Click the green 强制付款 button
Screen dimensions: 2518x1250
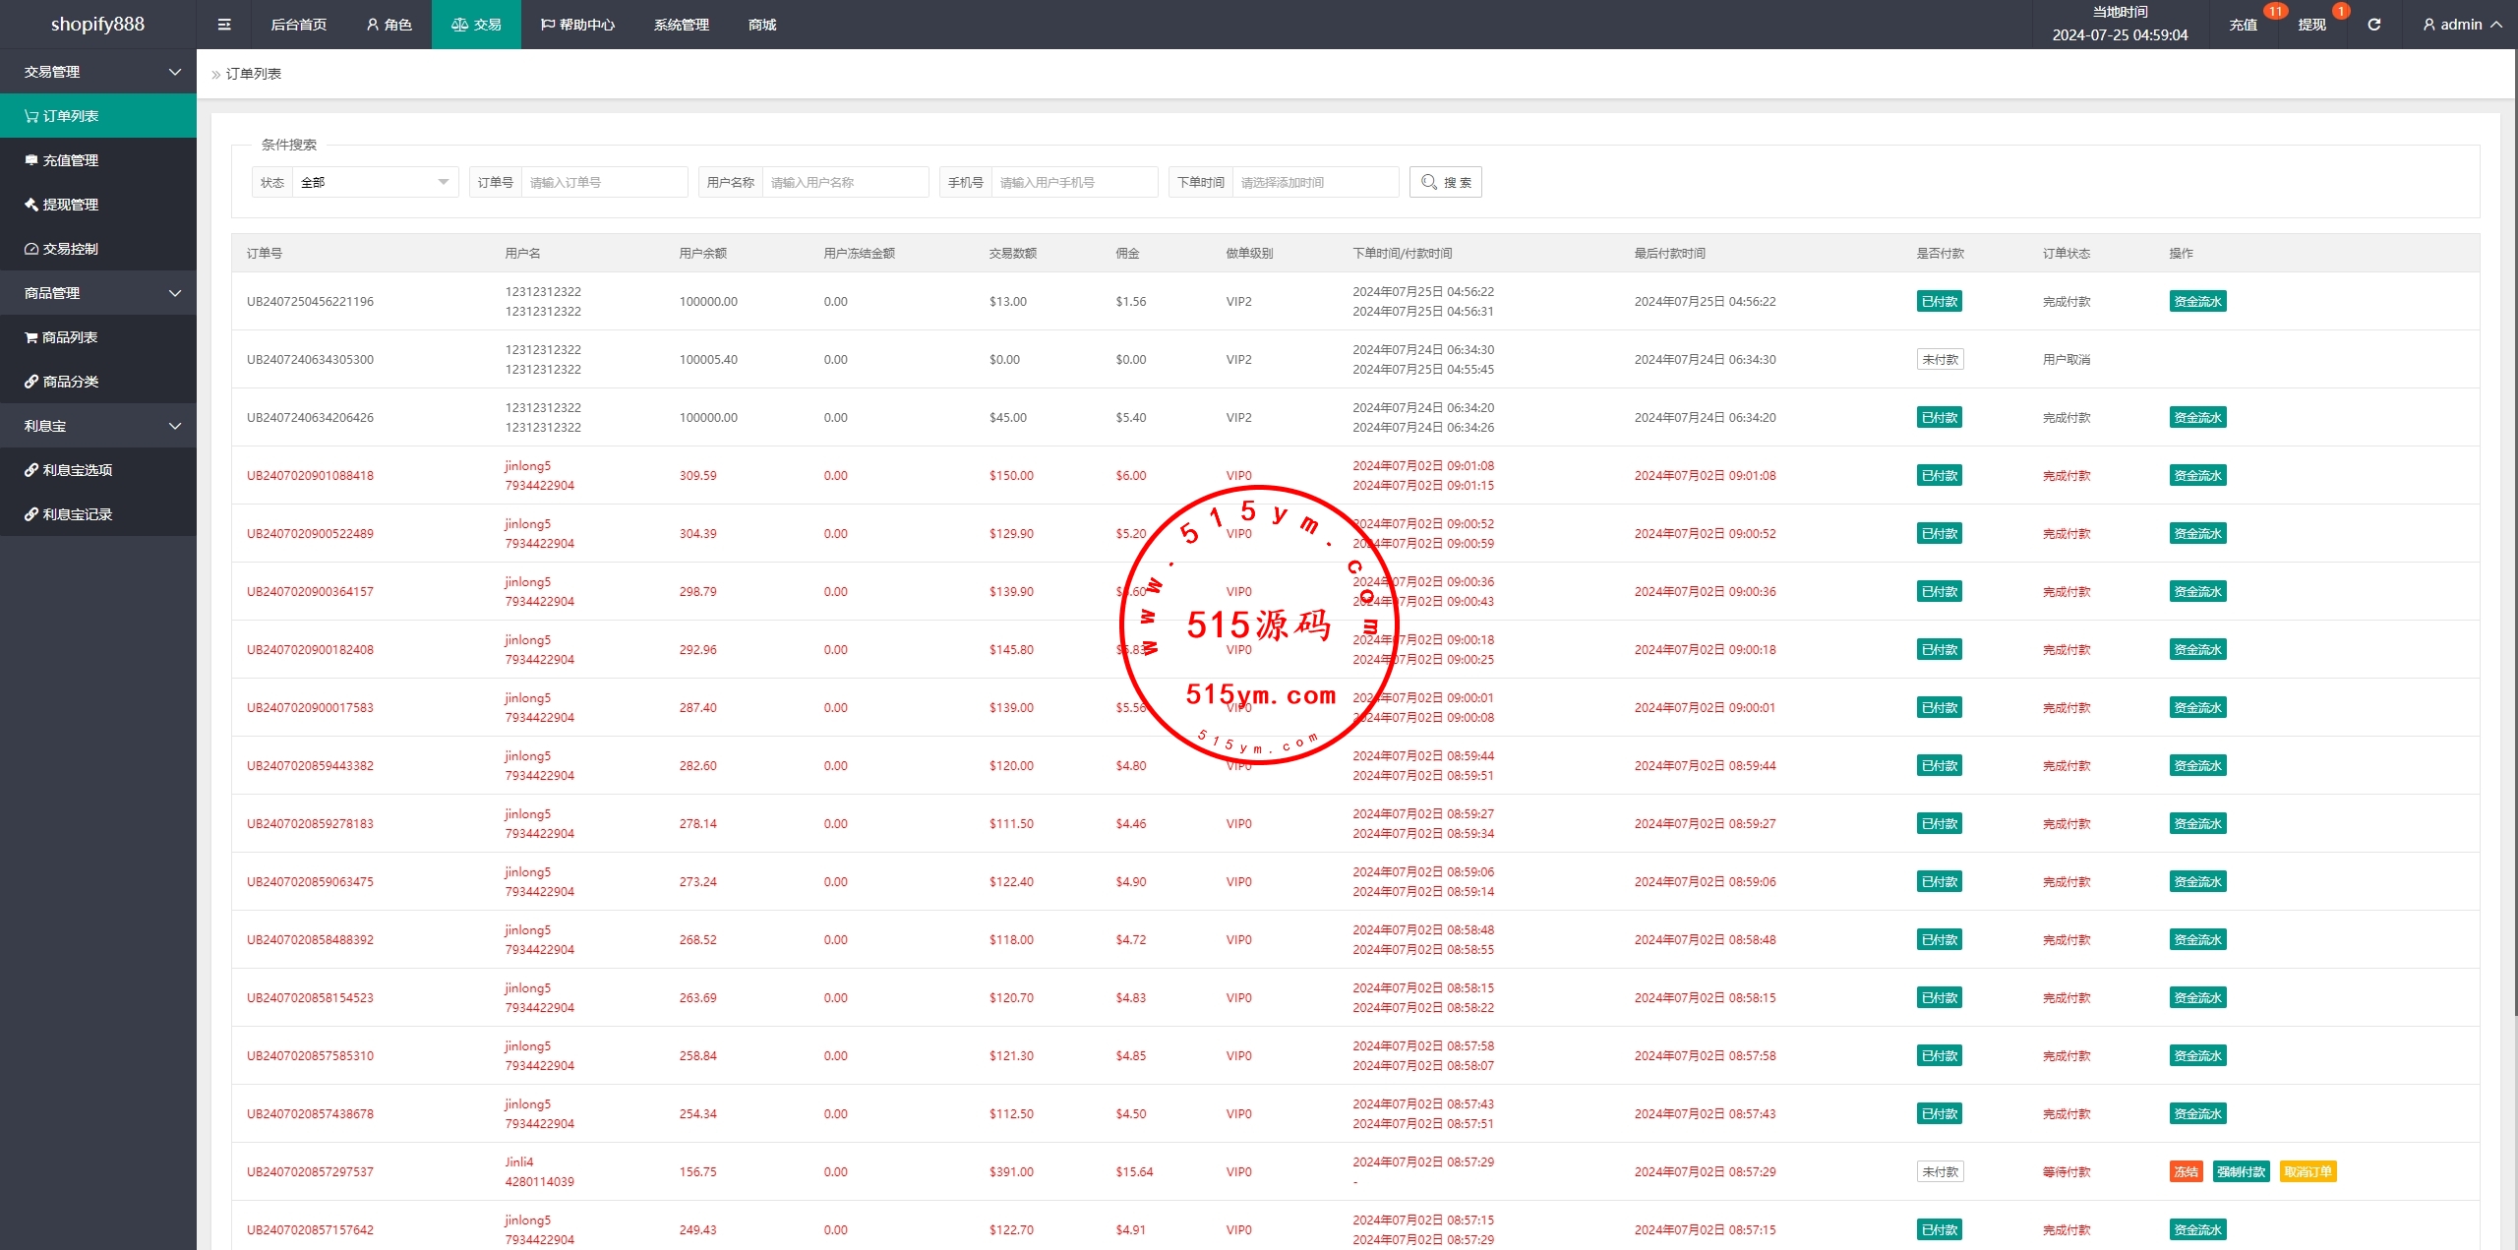[2241, 1171]
